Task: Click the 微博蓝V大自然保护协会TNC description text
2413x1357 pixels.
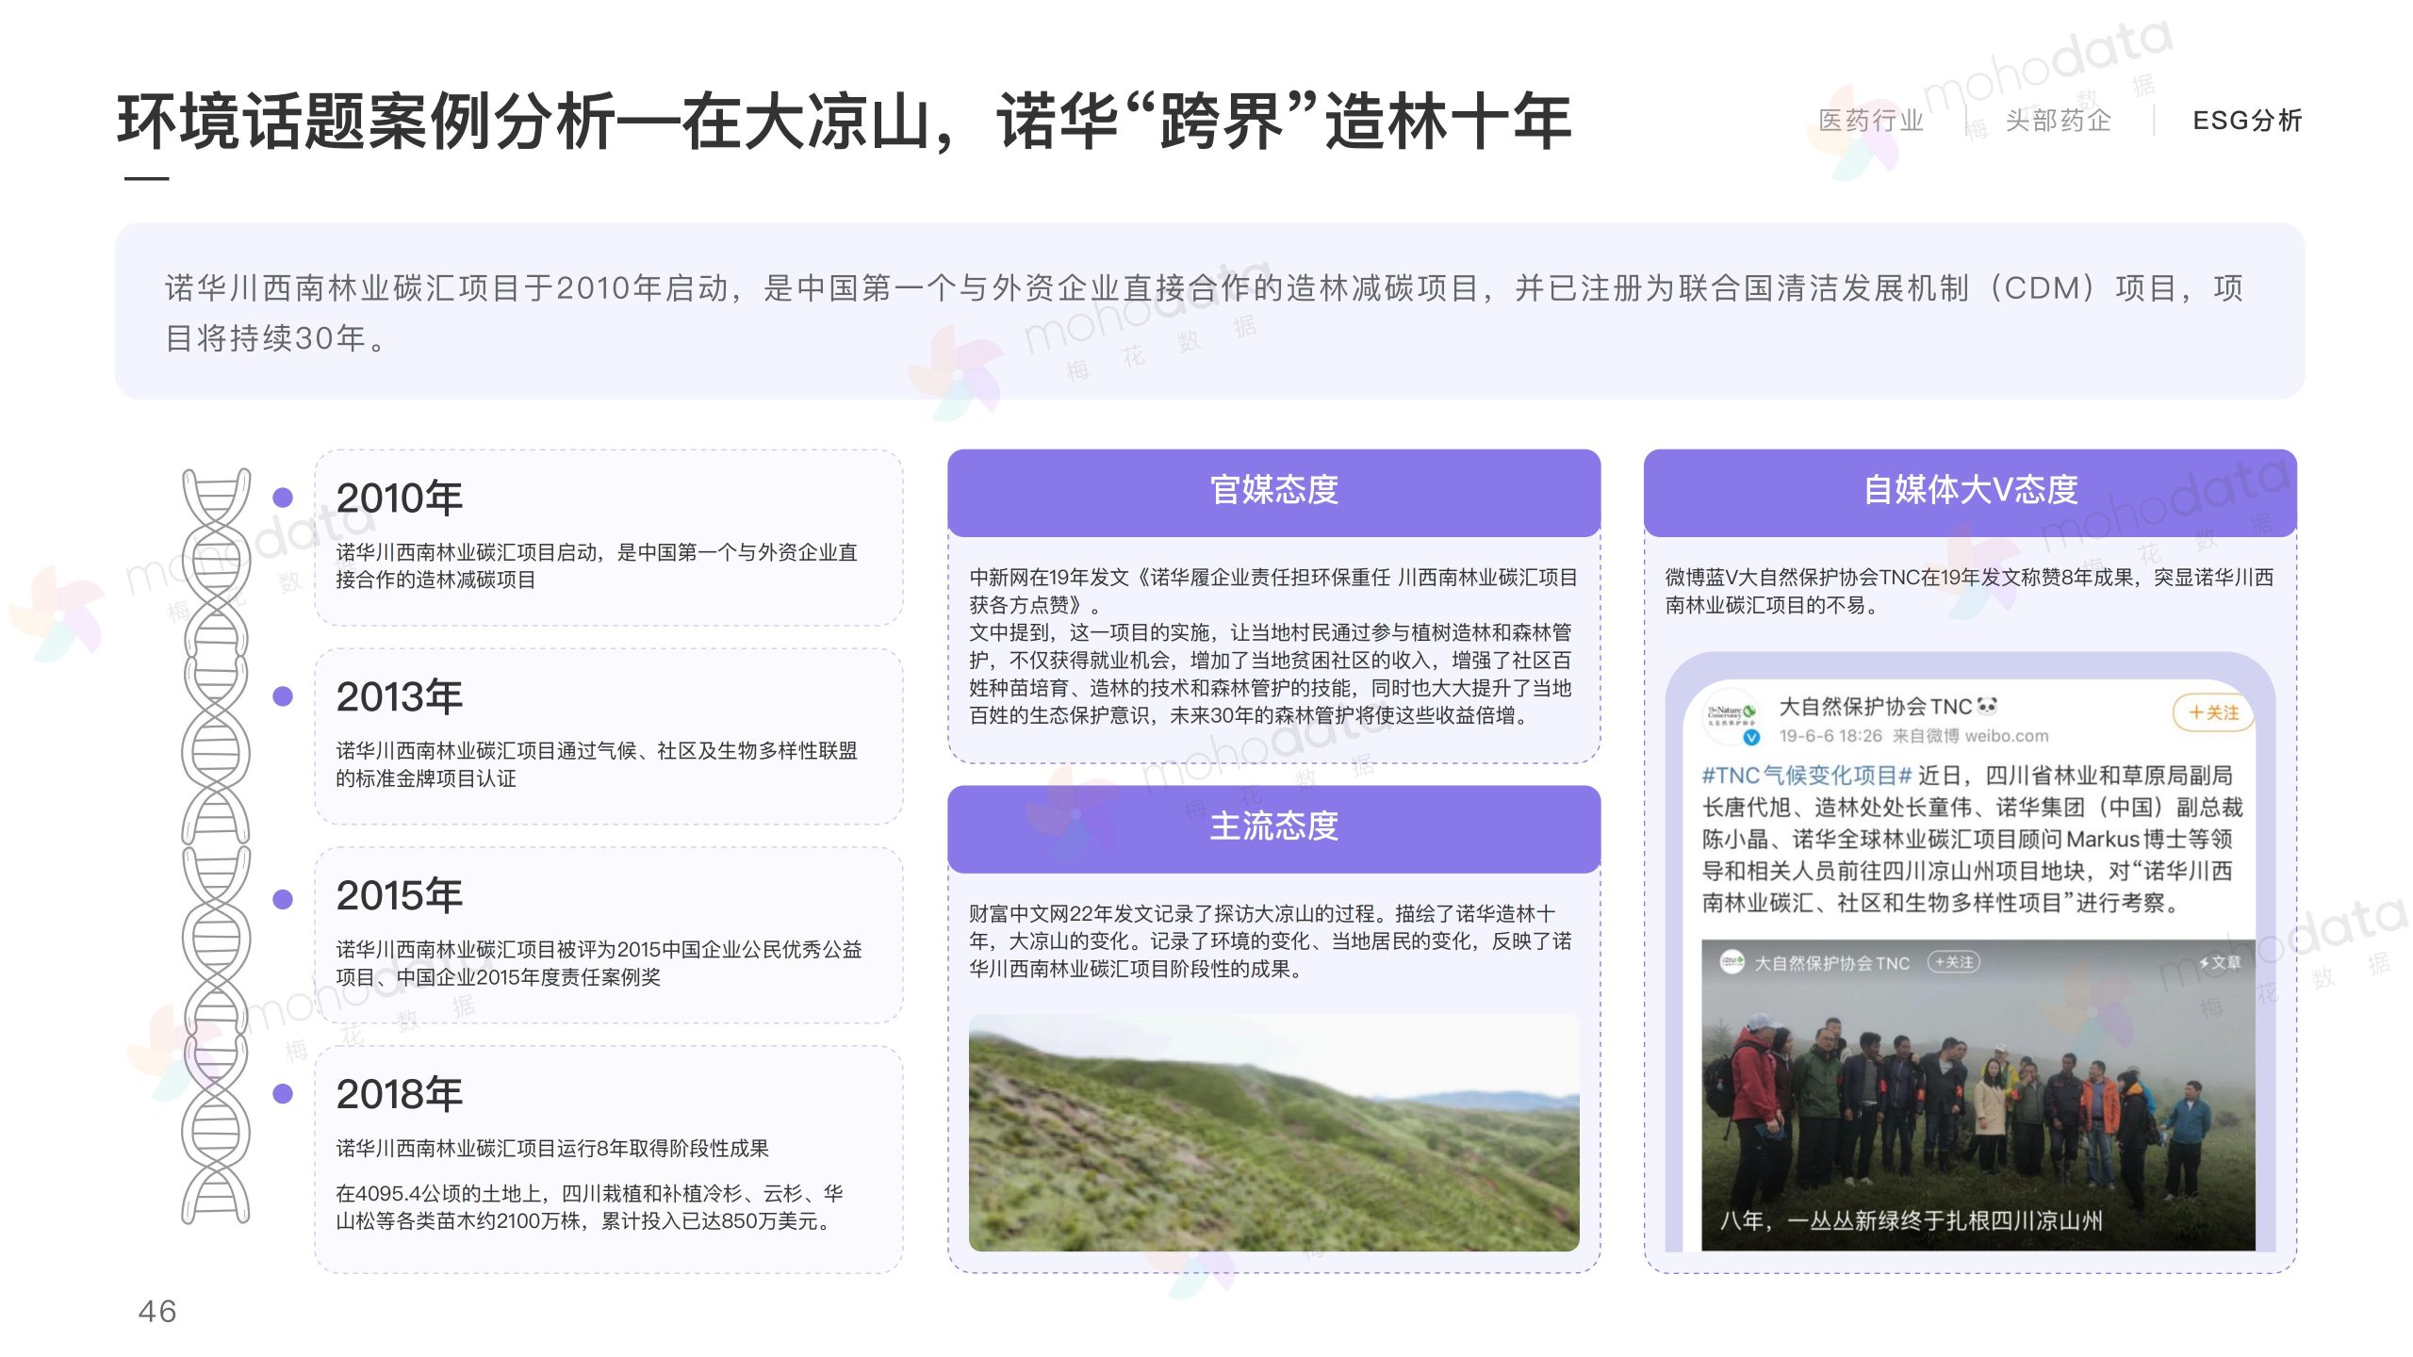Action: (1968, 591)
